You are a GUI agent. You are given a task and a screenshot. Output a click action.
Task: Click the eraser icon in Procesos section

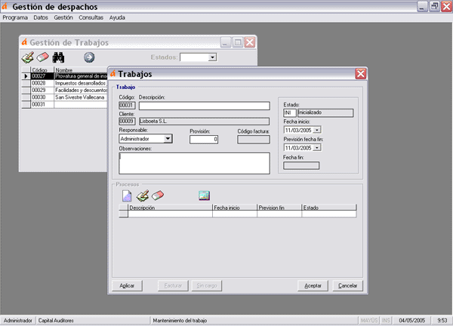[x=157, y=196]
